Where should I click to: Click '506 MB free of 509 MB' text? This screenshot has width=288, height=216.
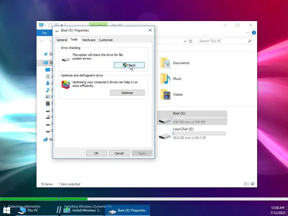[x=189, y=122]
